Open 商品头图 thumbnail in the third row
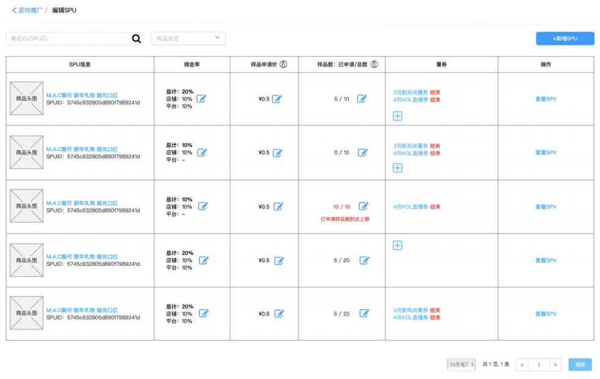The width and height of the screenshot is (600, 379). pyautogui.click(x=26, y=206)
